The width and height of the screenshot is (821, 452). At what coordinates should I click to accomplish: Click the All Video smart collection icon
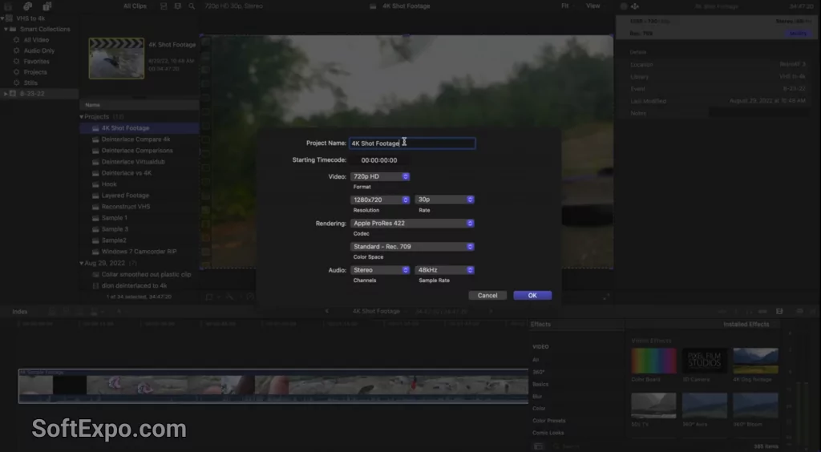point(16,40)
